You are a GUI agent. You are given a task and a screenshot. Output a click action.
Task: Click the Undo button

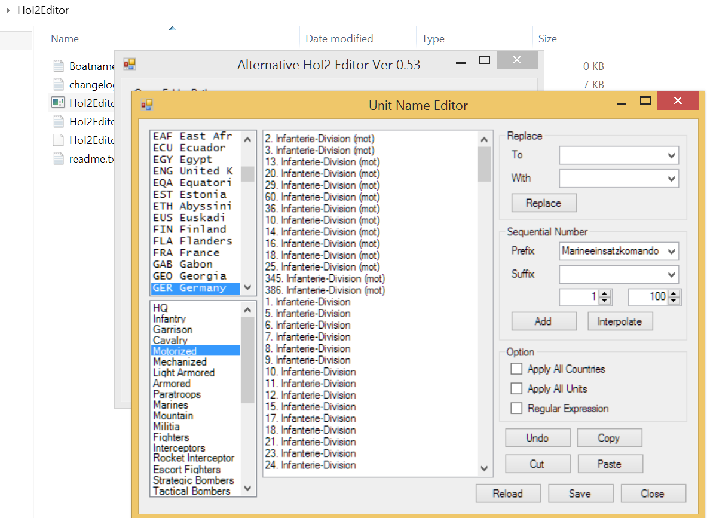click(x=537, y=438)
